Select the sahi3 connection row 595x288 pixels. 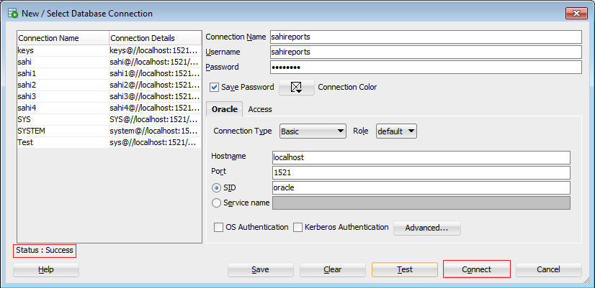[27, 96]
